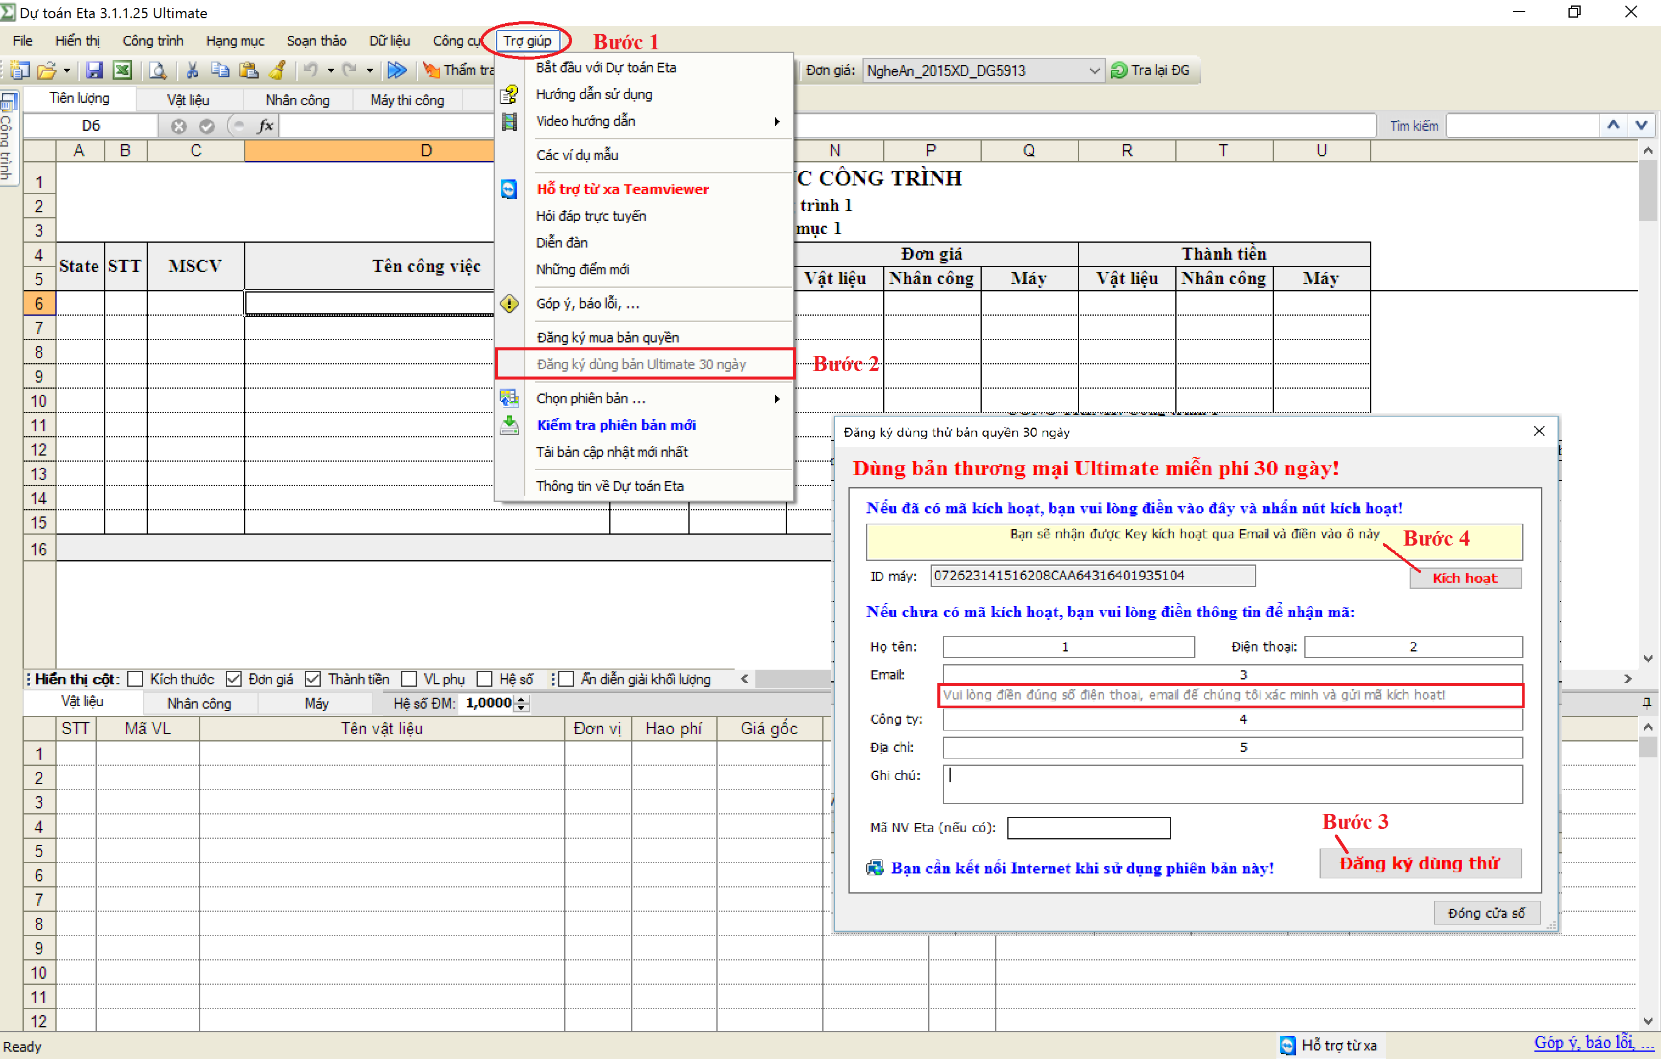The width and height of the screenshot is (1661, 1059).
Task: Click the Họ tên input field
Action: point(1068,647)
